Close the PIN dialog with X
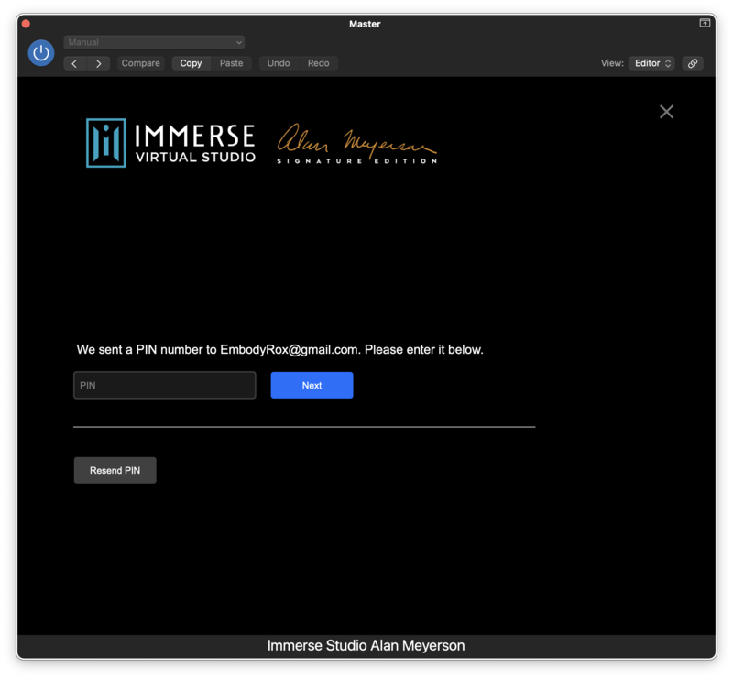This screenshot has width=733, height=679. click(666, 111)
